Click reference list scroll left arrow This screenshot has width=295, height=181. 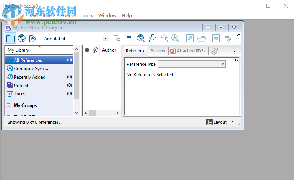tap(86, 113)
